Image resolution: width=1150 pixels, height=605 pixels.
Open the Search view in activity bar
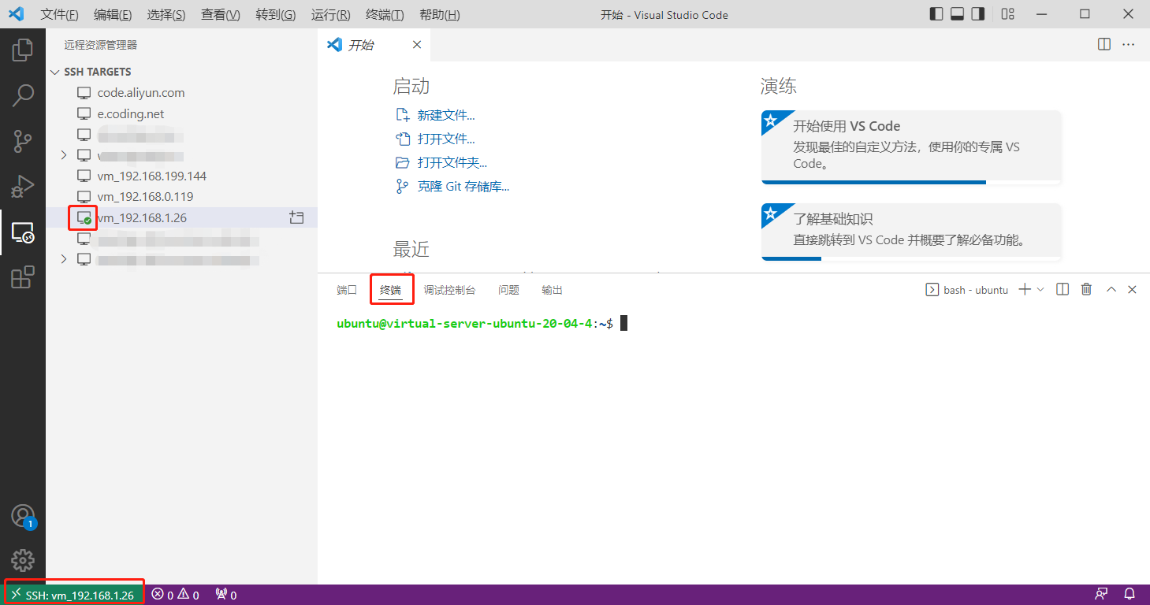23,96
